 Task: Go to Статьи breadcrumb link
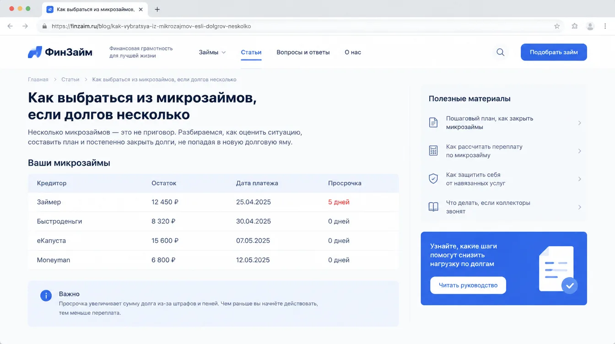click(x=70, y=80)
